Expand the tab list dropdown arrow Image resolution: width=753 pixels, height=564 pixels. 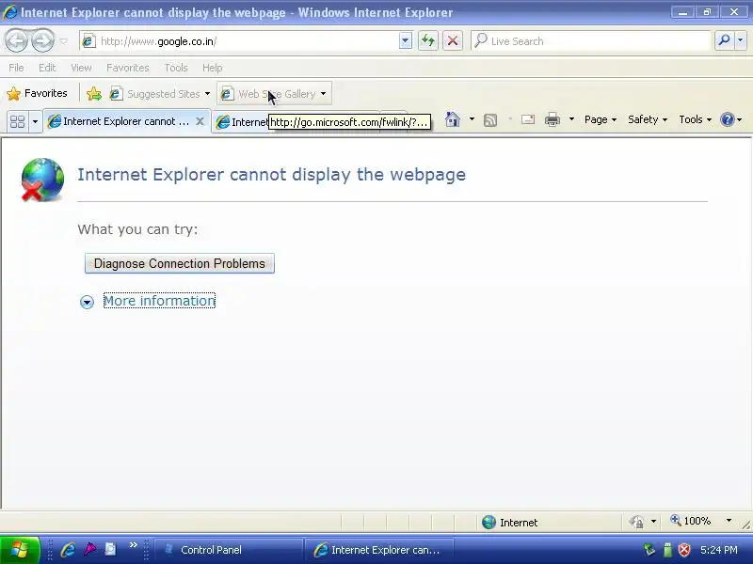pos(35,121)
